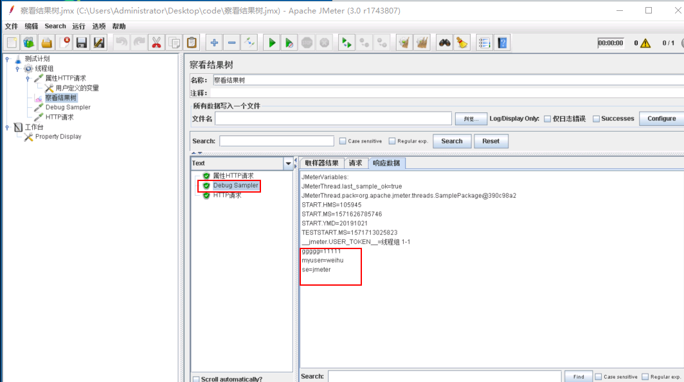Viewport: 684px width, 382px height.
Task: Collapse the 属性HTTP请求 tree node
Action: (x=28, y=78)
